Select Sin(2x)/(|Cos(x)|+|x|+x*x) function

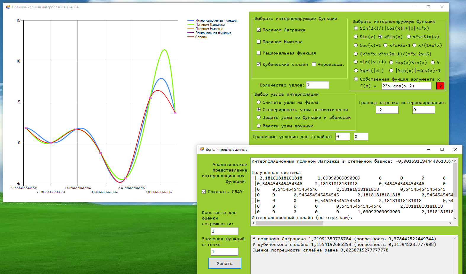click(x=356, y=28)
